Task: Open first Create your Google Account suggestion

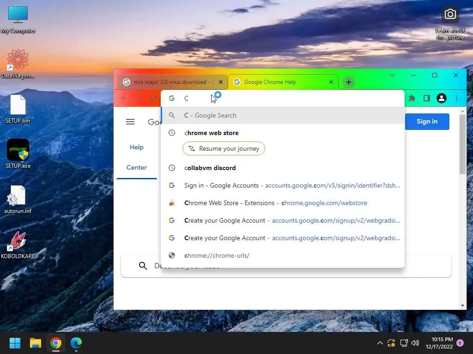Action: coord(283,220)
